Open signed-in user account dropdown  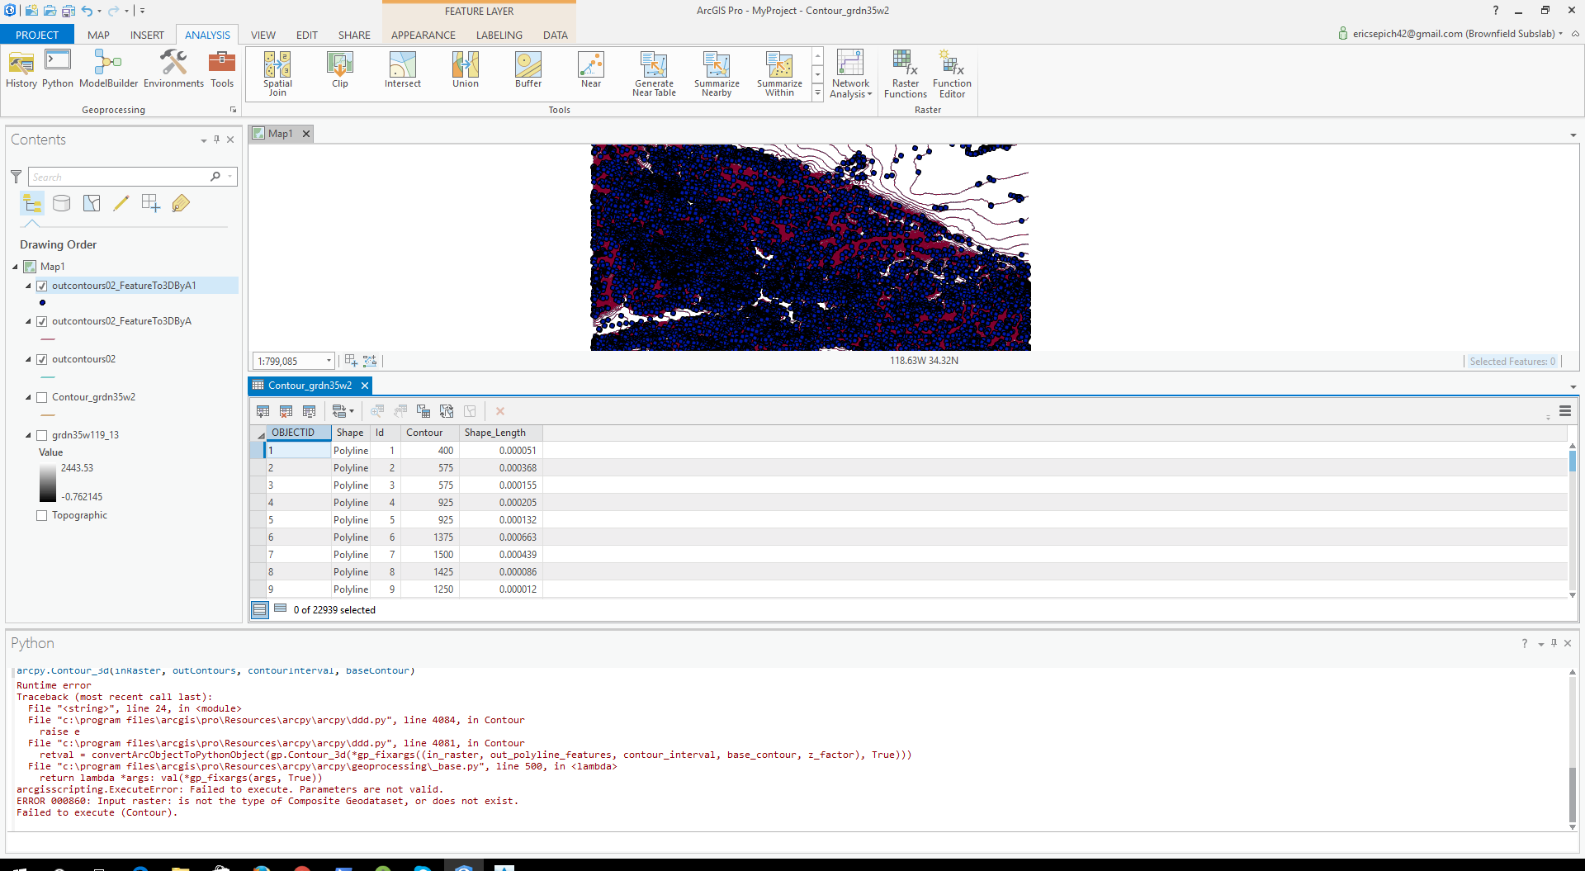pos(1561,34)
